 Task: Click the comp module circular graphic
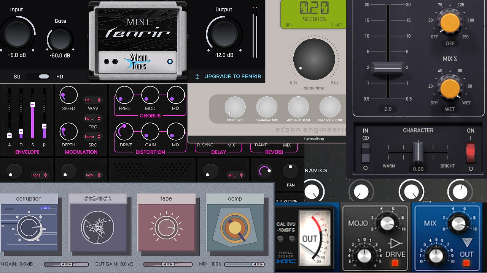point(235,228)
